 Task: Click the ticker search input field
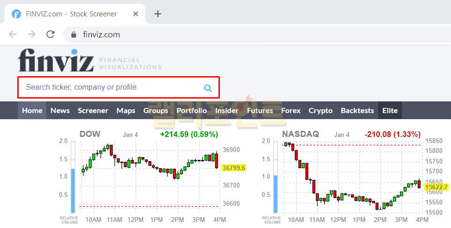[112, 87]
